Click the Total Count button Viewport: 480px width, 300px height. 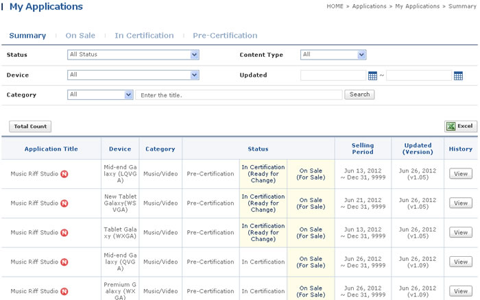(30, 126)
